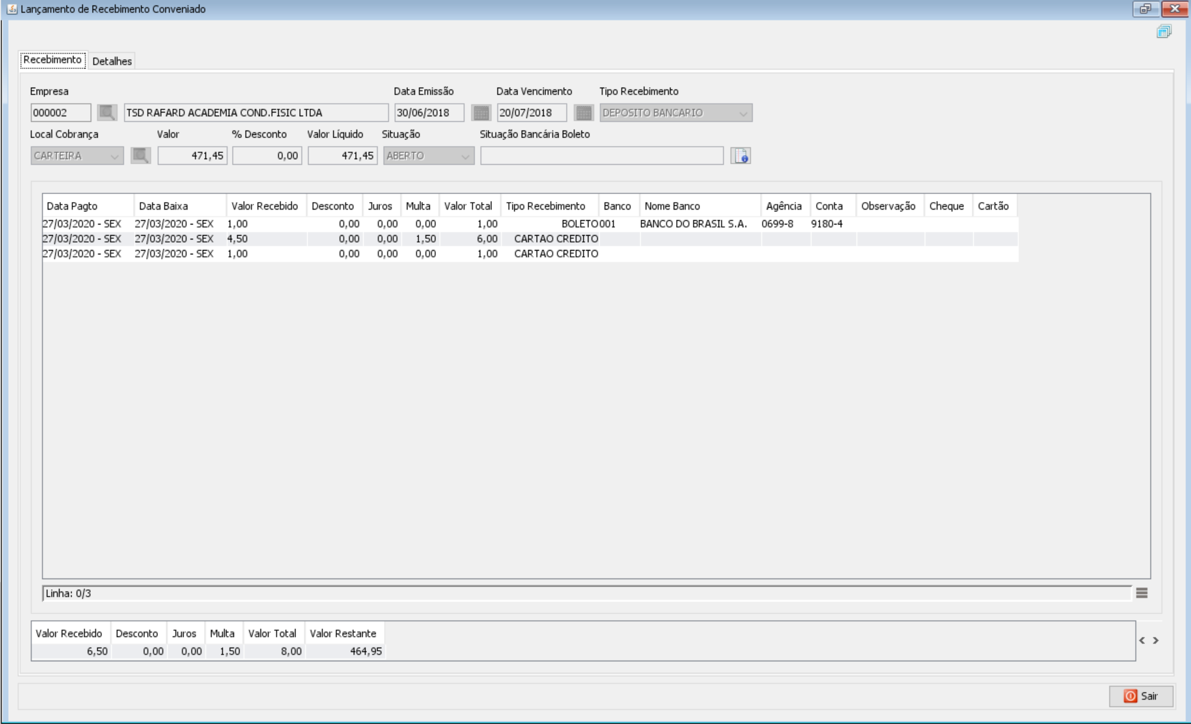1191x724 pixels.
Task: Click the Tipo Recebimento table column header
Action: (x=550, y=206)
